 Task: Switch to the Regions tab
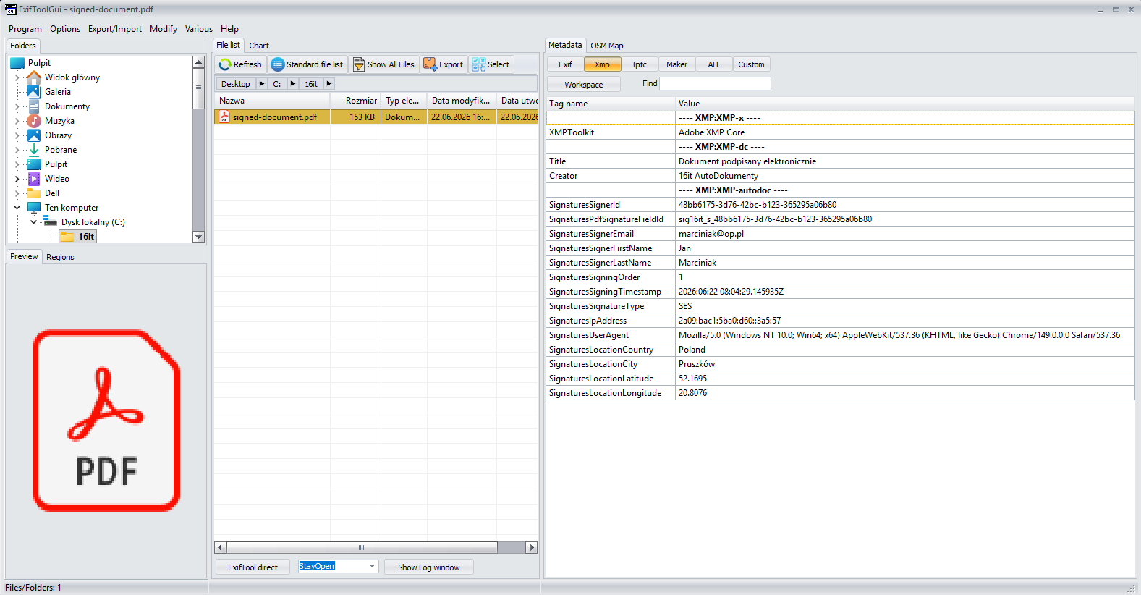(60, 257)
